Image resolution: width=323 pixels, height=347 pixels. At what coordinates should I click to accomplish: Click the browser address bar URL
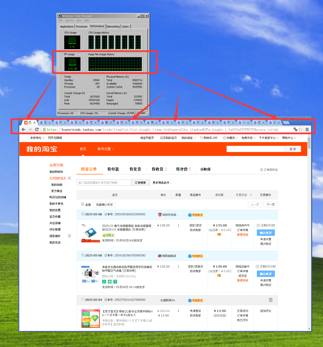coord(163,130)
